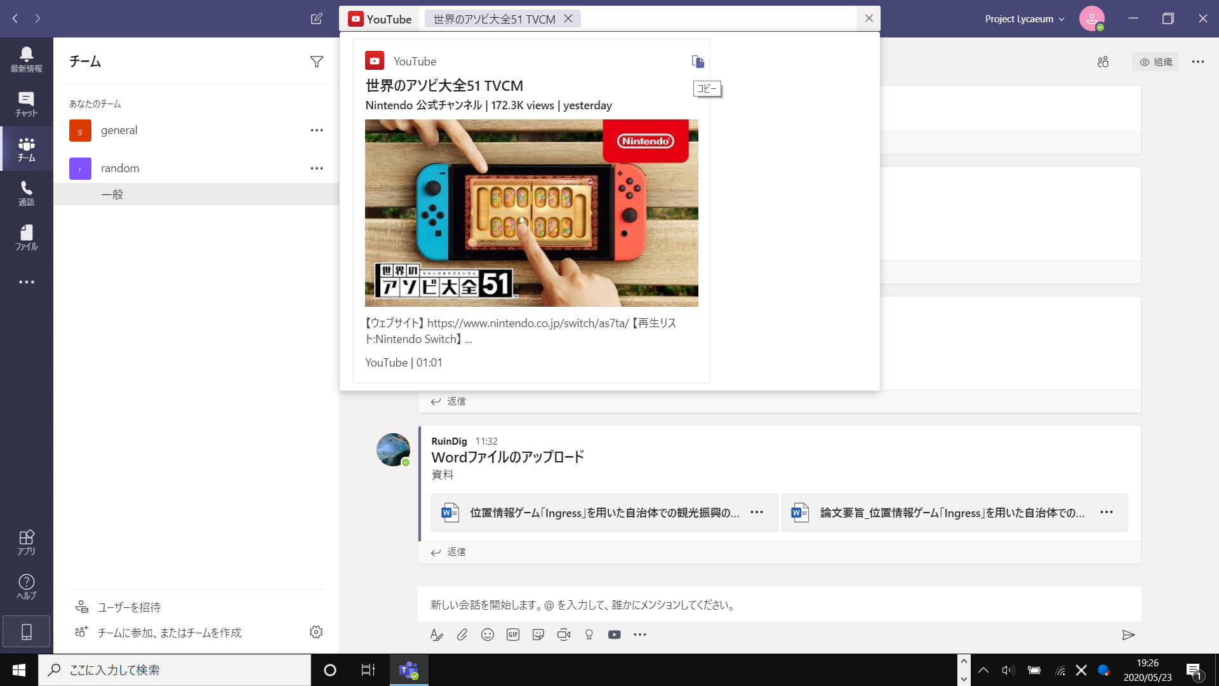1219x686 pixels.
Task: Send praise using the ribbon icon
Action: pos(589,634)
